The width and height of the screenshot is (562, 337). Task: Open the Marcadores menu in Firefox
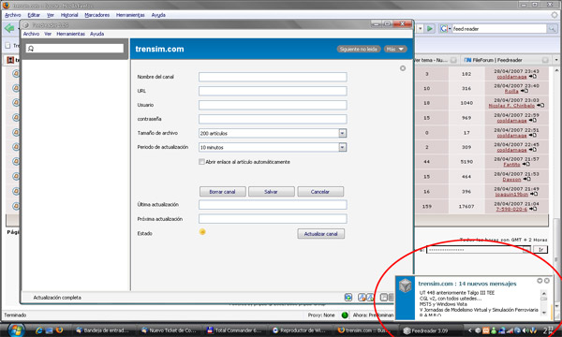coord(97,15)
